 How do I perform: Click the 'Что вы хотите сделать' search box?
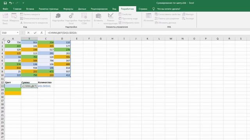coord(169,9)
